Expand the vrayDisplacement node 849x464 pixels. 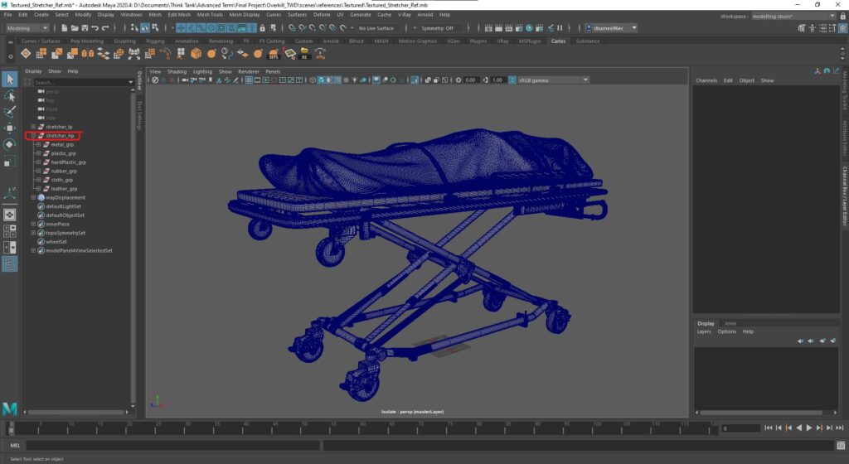tap(33, 197)
